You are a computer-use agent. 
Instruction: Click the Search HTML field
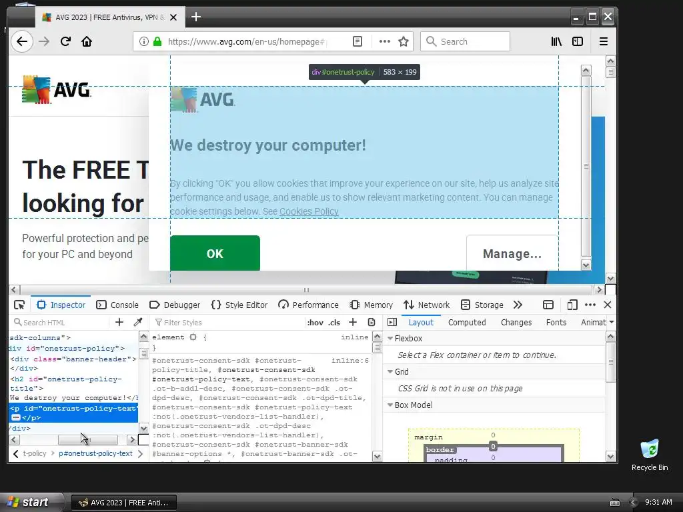coord(61,322)
